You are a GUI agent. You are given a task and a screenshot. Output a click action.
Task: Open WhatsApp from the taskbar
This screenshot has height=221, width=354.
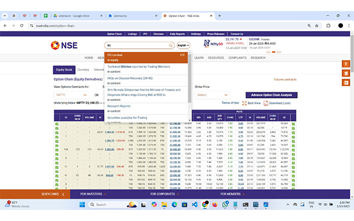tap(225, 204)
